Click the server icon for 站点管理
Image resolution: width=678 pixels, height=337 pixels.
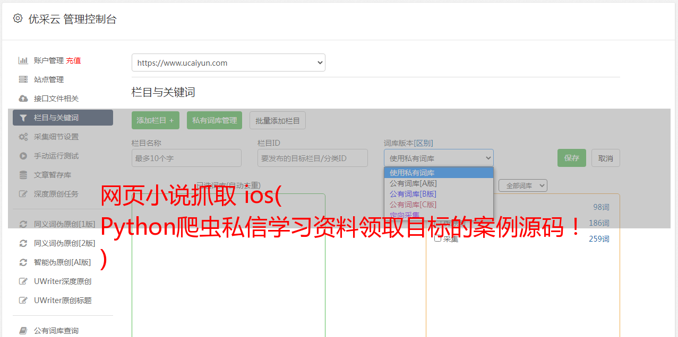click(x=23, y=79)
